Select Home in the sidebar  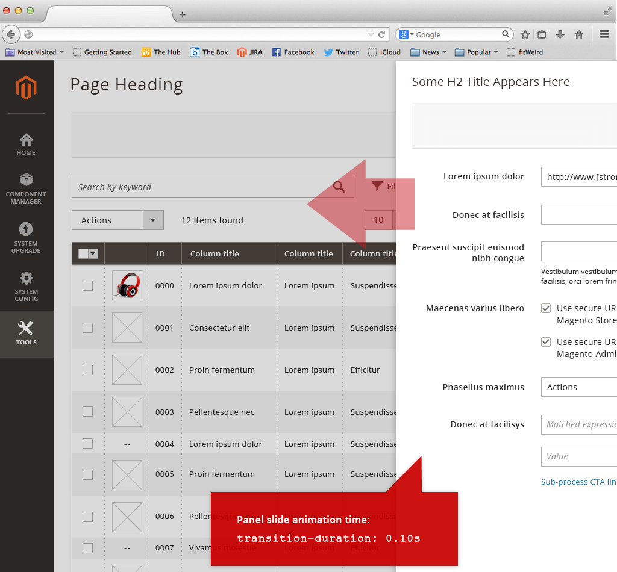click(x=26, y=145)
